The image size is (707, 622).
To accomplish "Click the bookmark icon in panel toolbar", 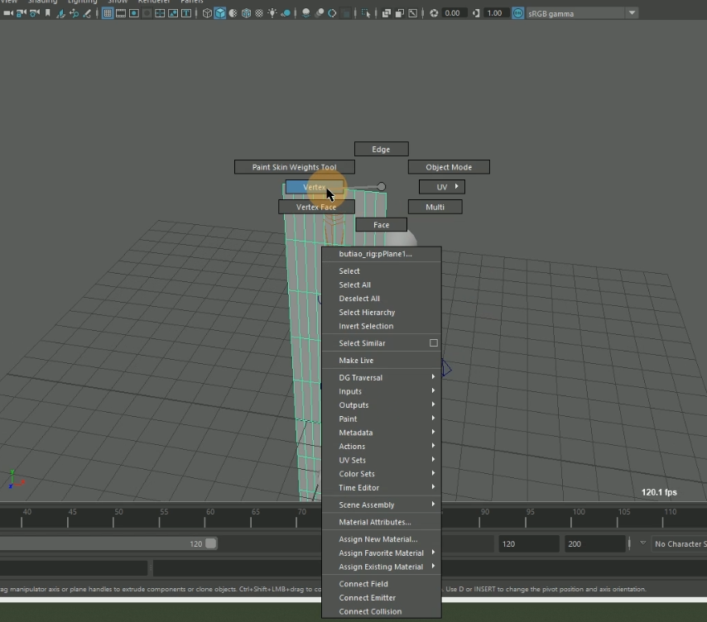I will [x=48, y=13].
